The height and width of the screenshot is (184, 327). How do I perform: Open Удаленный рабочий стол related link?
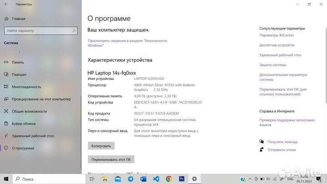280,55
